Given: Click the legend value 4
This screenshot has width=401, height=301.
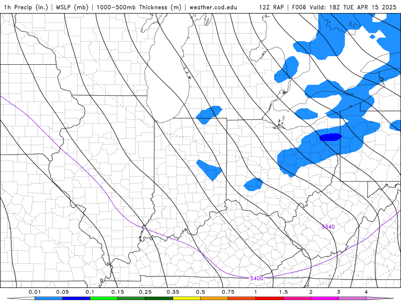Looking at the screenshot, I should (x=366, y=292).
